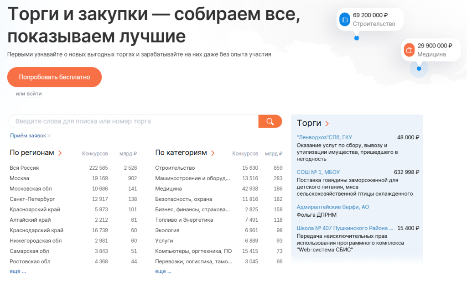The width and height of the screenshot is (467, 282).
Task: Expand more regions with еще link
Action: coord(18,271)
